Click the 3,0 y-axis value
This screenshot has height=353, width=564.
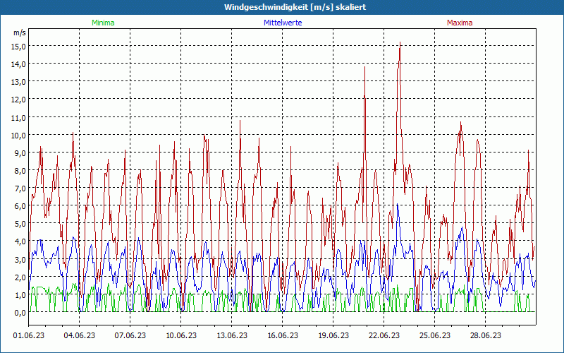click(x=20, y=258)
